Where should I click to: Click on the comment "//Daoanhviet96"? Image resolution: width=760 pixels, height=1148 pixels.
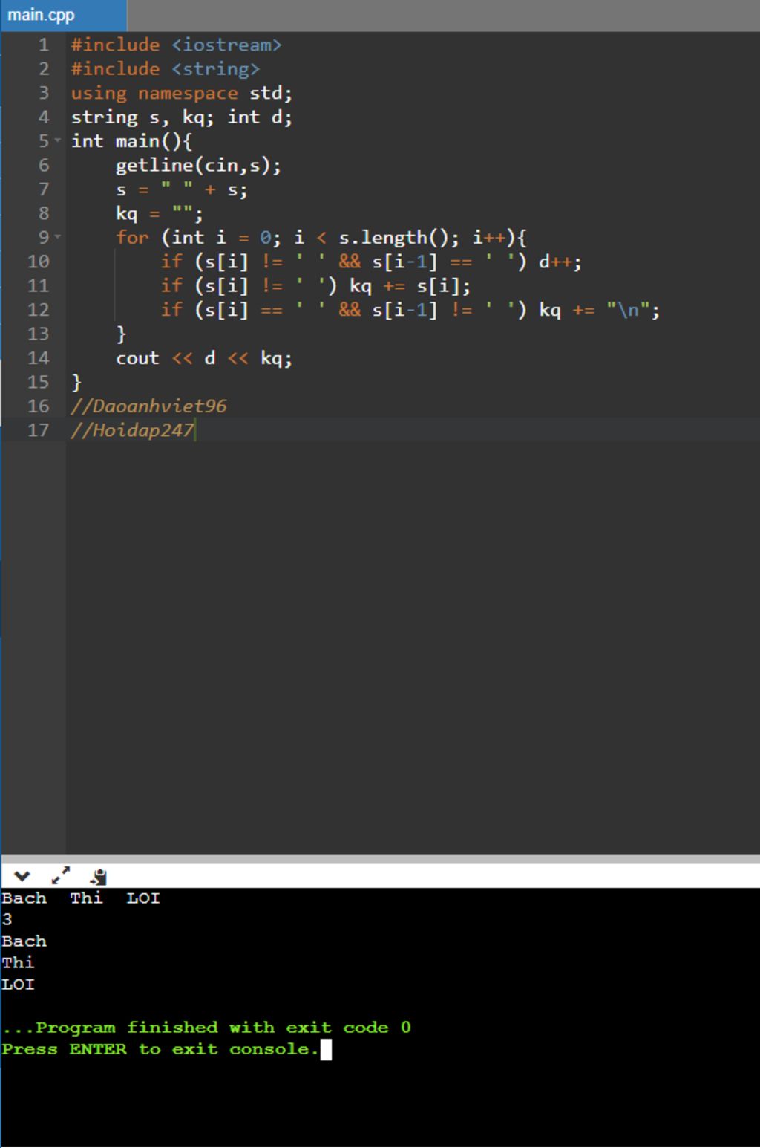148,406
